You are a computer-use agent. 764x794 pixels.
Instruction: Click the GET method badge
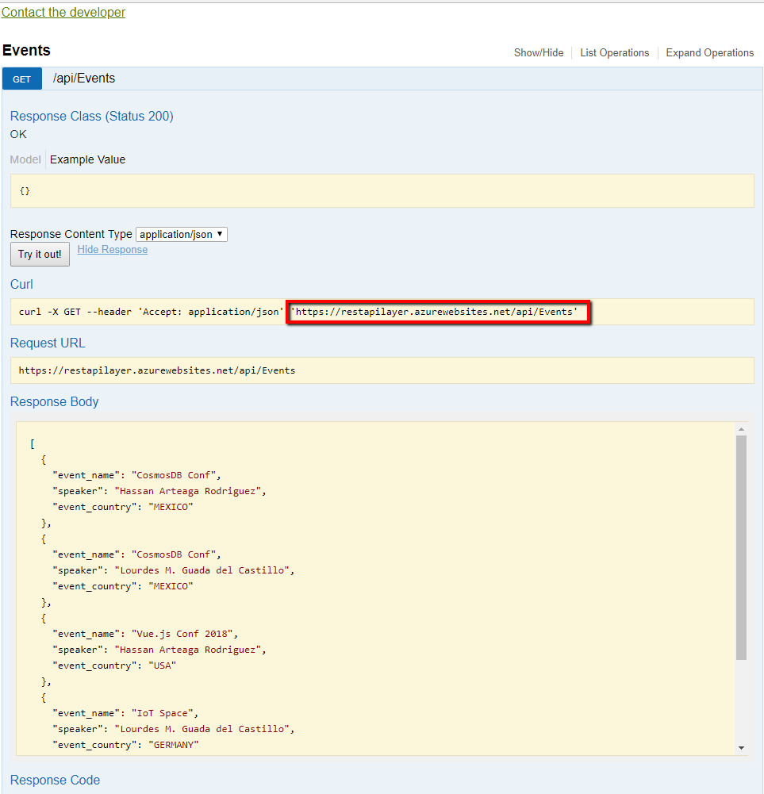point(21,79)
